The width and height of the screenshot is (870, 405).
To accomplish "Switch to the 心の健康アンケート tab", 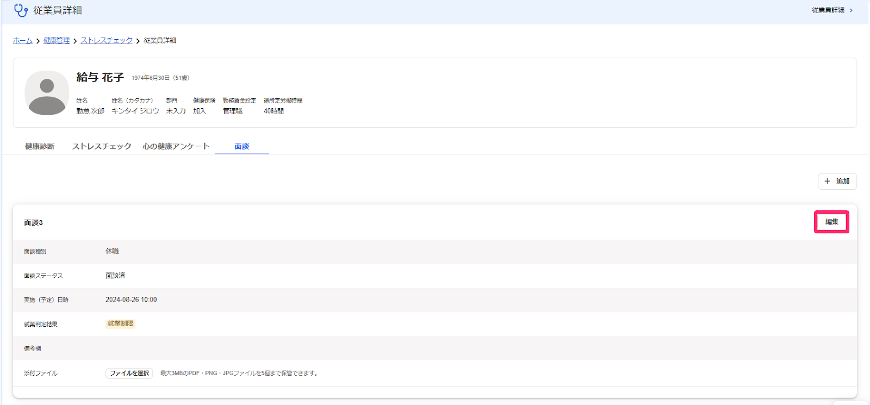I will coord(176,146).
